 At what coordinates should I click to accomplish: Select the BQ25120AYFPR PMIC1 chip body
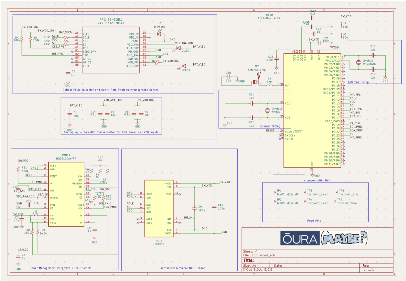(66, 194)
